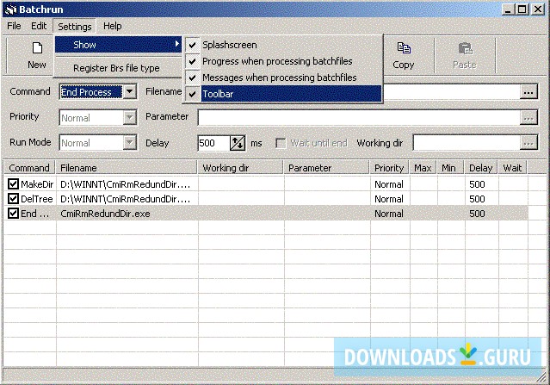This screenshot has height=385, width=550.
Task: Click the Wait column header
Action: (x=513, y=168)
